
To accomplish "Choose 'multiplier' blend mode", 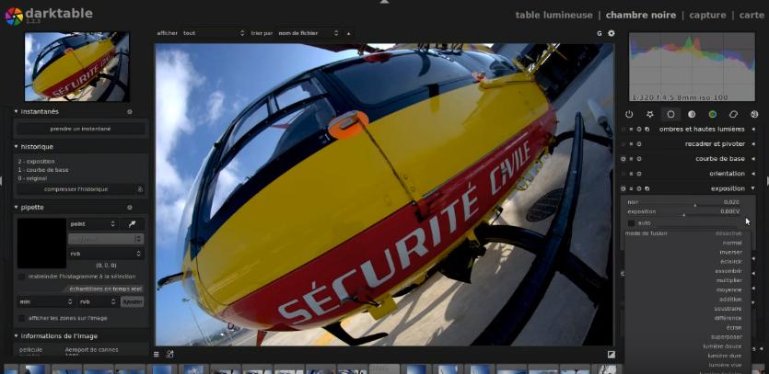I will (728, 280).
